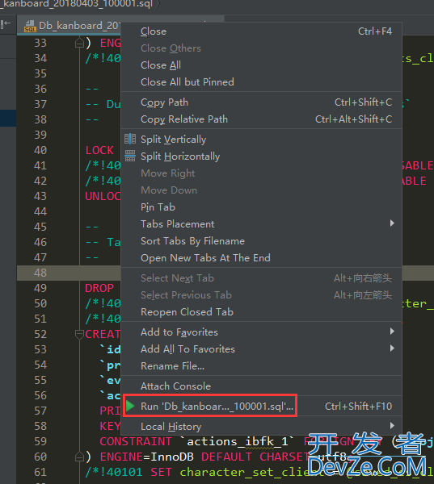Expand the Add to Favorites submenu arrow
The height and width of the screenshot is (484, 434).
pyautogui.click(x=392, y=332)
